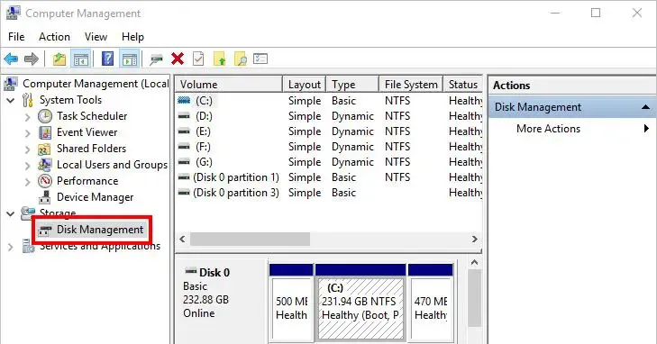Viewport: 657px width, 344px height.
Task: Click the yellow page with green arrow icon
Action: pos(220,59)
